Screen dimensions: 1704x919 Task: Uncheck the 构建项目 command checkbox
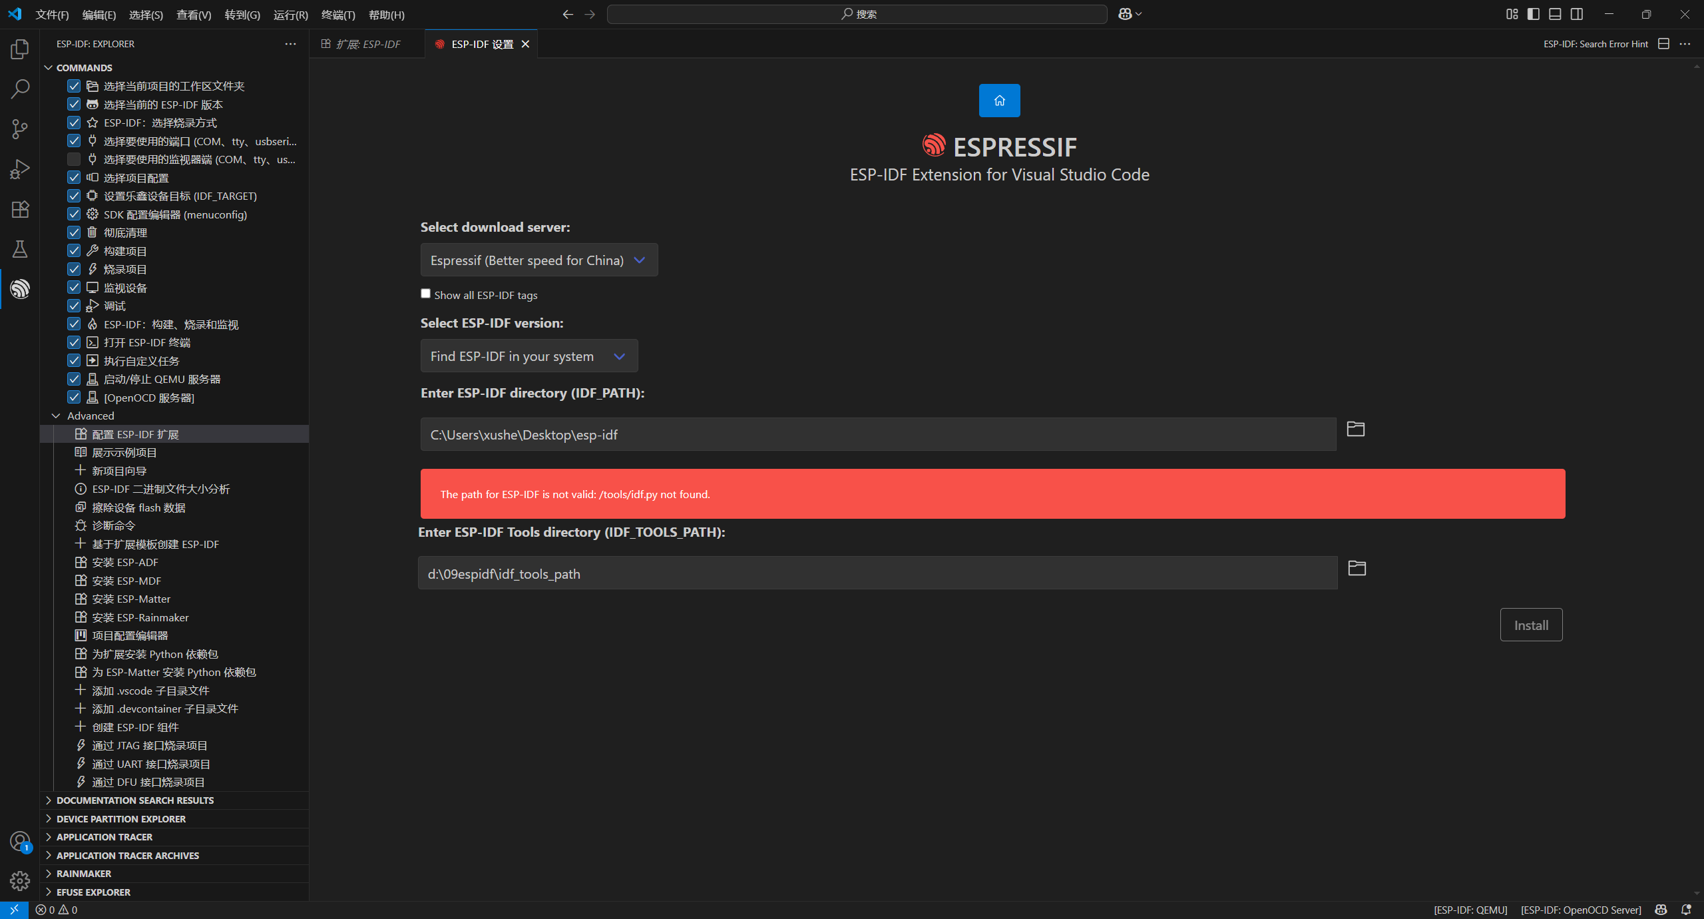(74, 251)
